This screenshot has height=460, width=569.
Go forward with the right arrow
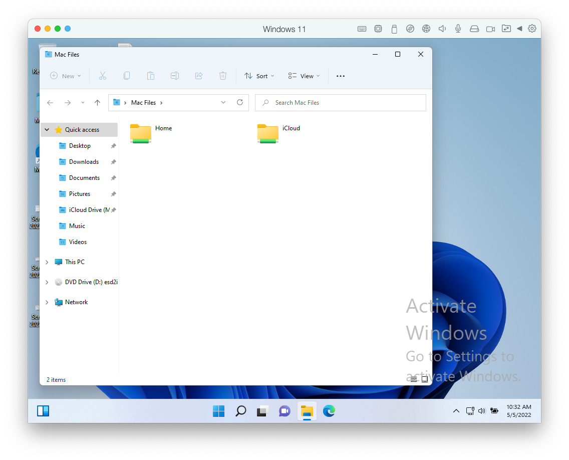click(x=68, y=103)
